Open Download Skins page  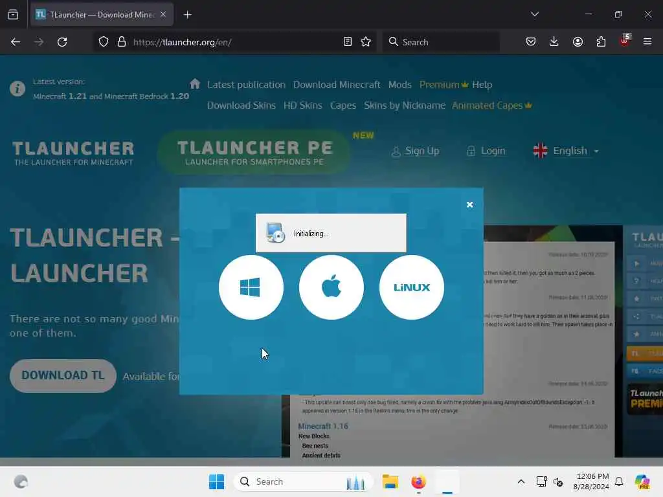[x=241, y=105]
